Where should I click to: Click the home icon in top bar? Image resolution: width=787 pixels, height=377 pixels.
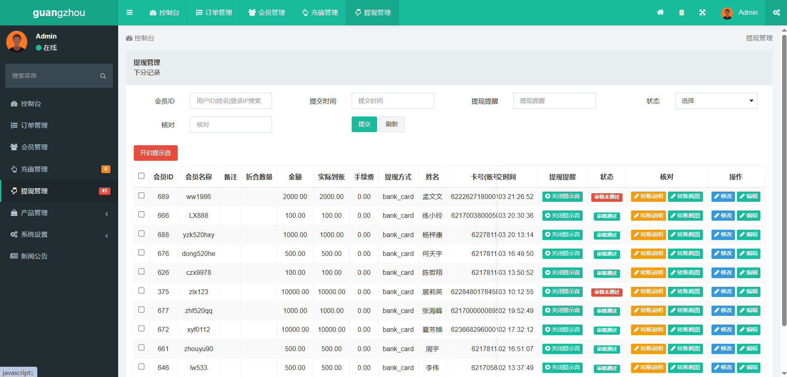coord(660,12)
